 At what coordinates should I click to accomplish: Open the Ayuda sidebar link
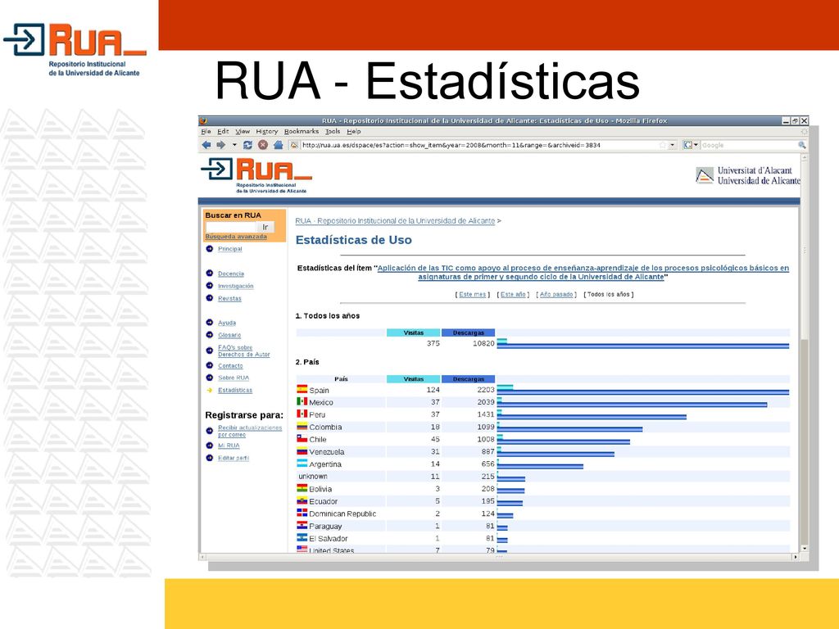(x=227, y=323)
